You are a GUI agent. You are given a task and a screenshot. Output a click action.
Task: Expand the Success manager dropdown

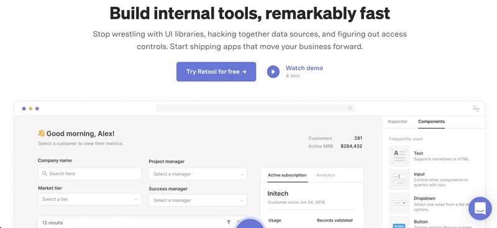pyautogui.click(x=198, y=201)
